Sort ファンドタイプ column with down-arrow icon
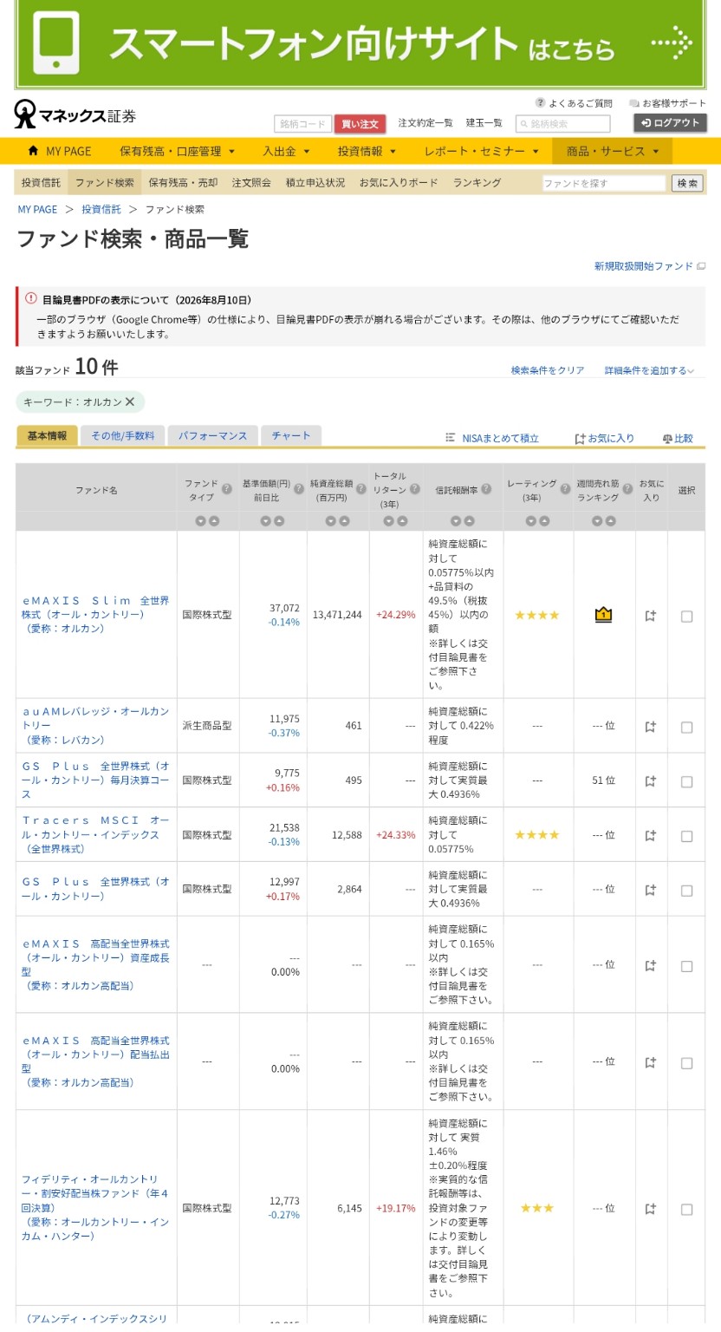 pyautogui.click(x=201, y=521)
